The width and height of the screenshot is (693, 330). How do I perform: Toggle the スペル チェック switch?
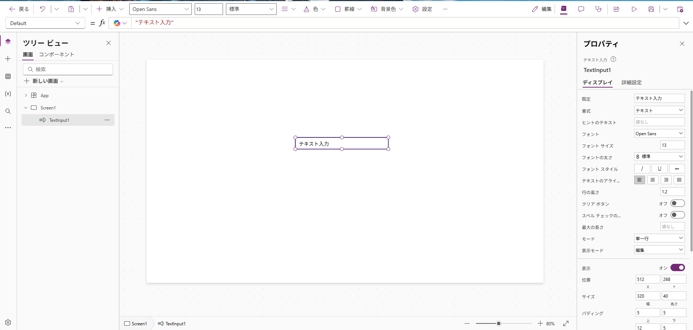677,215
